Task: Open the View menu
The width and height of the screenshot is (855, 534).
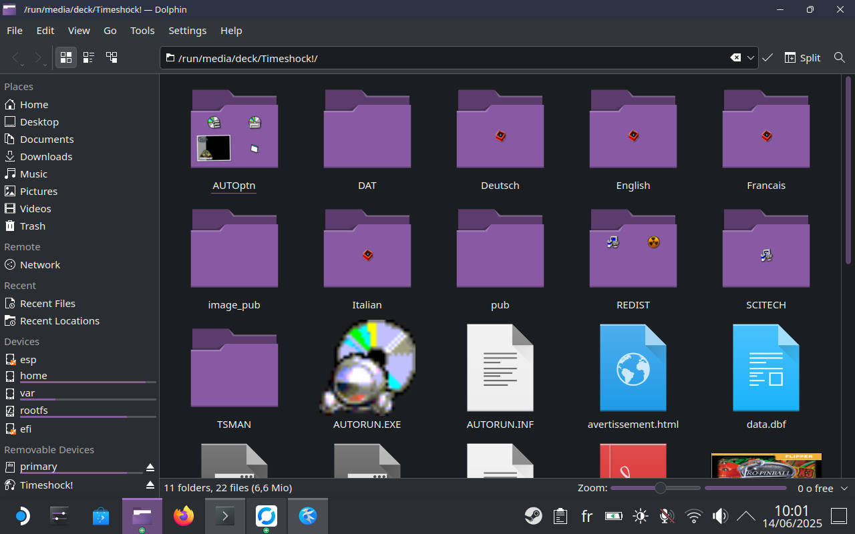Action: coord(79,31)
